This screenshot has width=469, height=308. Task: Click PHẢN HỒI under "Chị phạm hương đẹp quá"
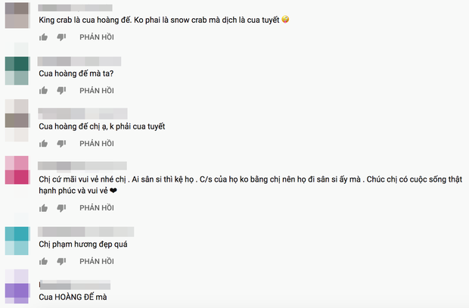97,261
